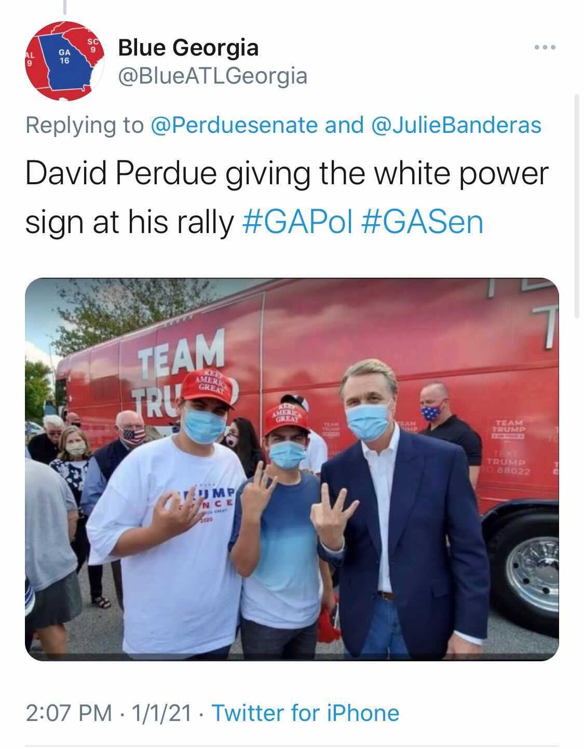The image size is (584, 749).
Task: Open the tweet's three-dot more menu
Action: click(545, 48)
